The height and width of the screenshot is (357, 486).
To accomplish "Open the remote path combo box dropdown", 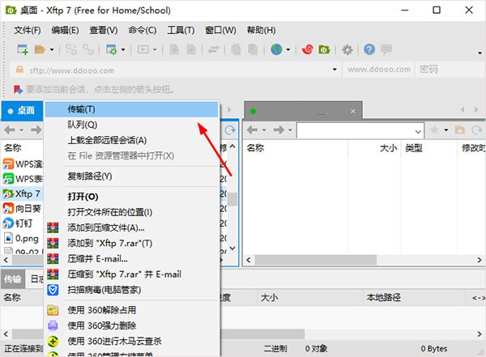I will (x=418, y=132).
